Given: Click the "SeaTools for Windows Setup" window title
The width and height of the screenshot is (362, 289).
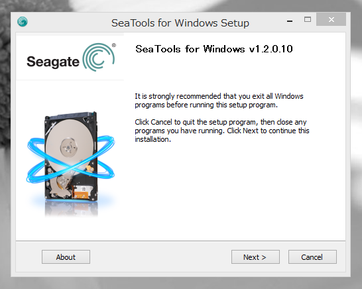Looking at the screenshot, I should [x=180, y=23].
